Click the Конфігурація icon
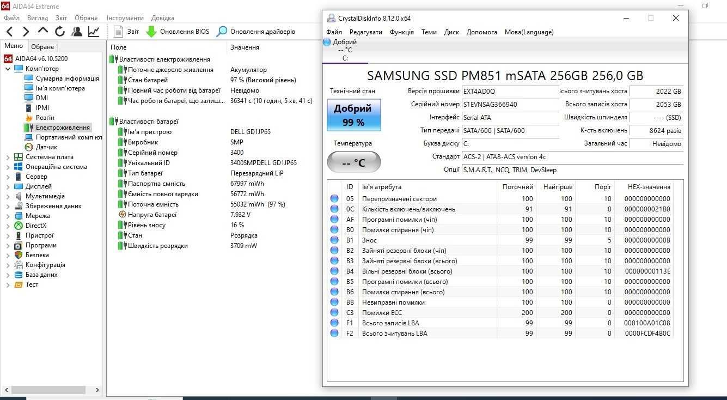 tap(19, 265)
